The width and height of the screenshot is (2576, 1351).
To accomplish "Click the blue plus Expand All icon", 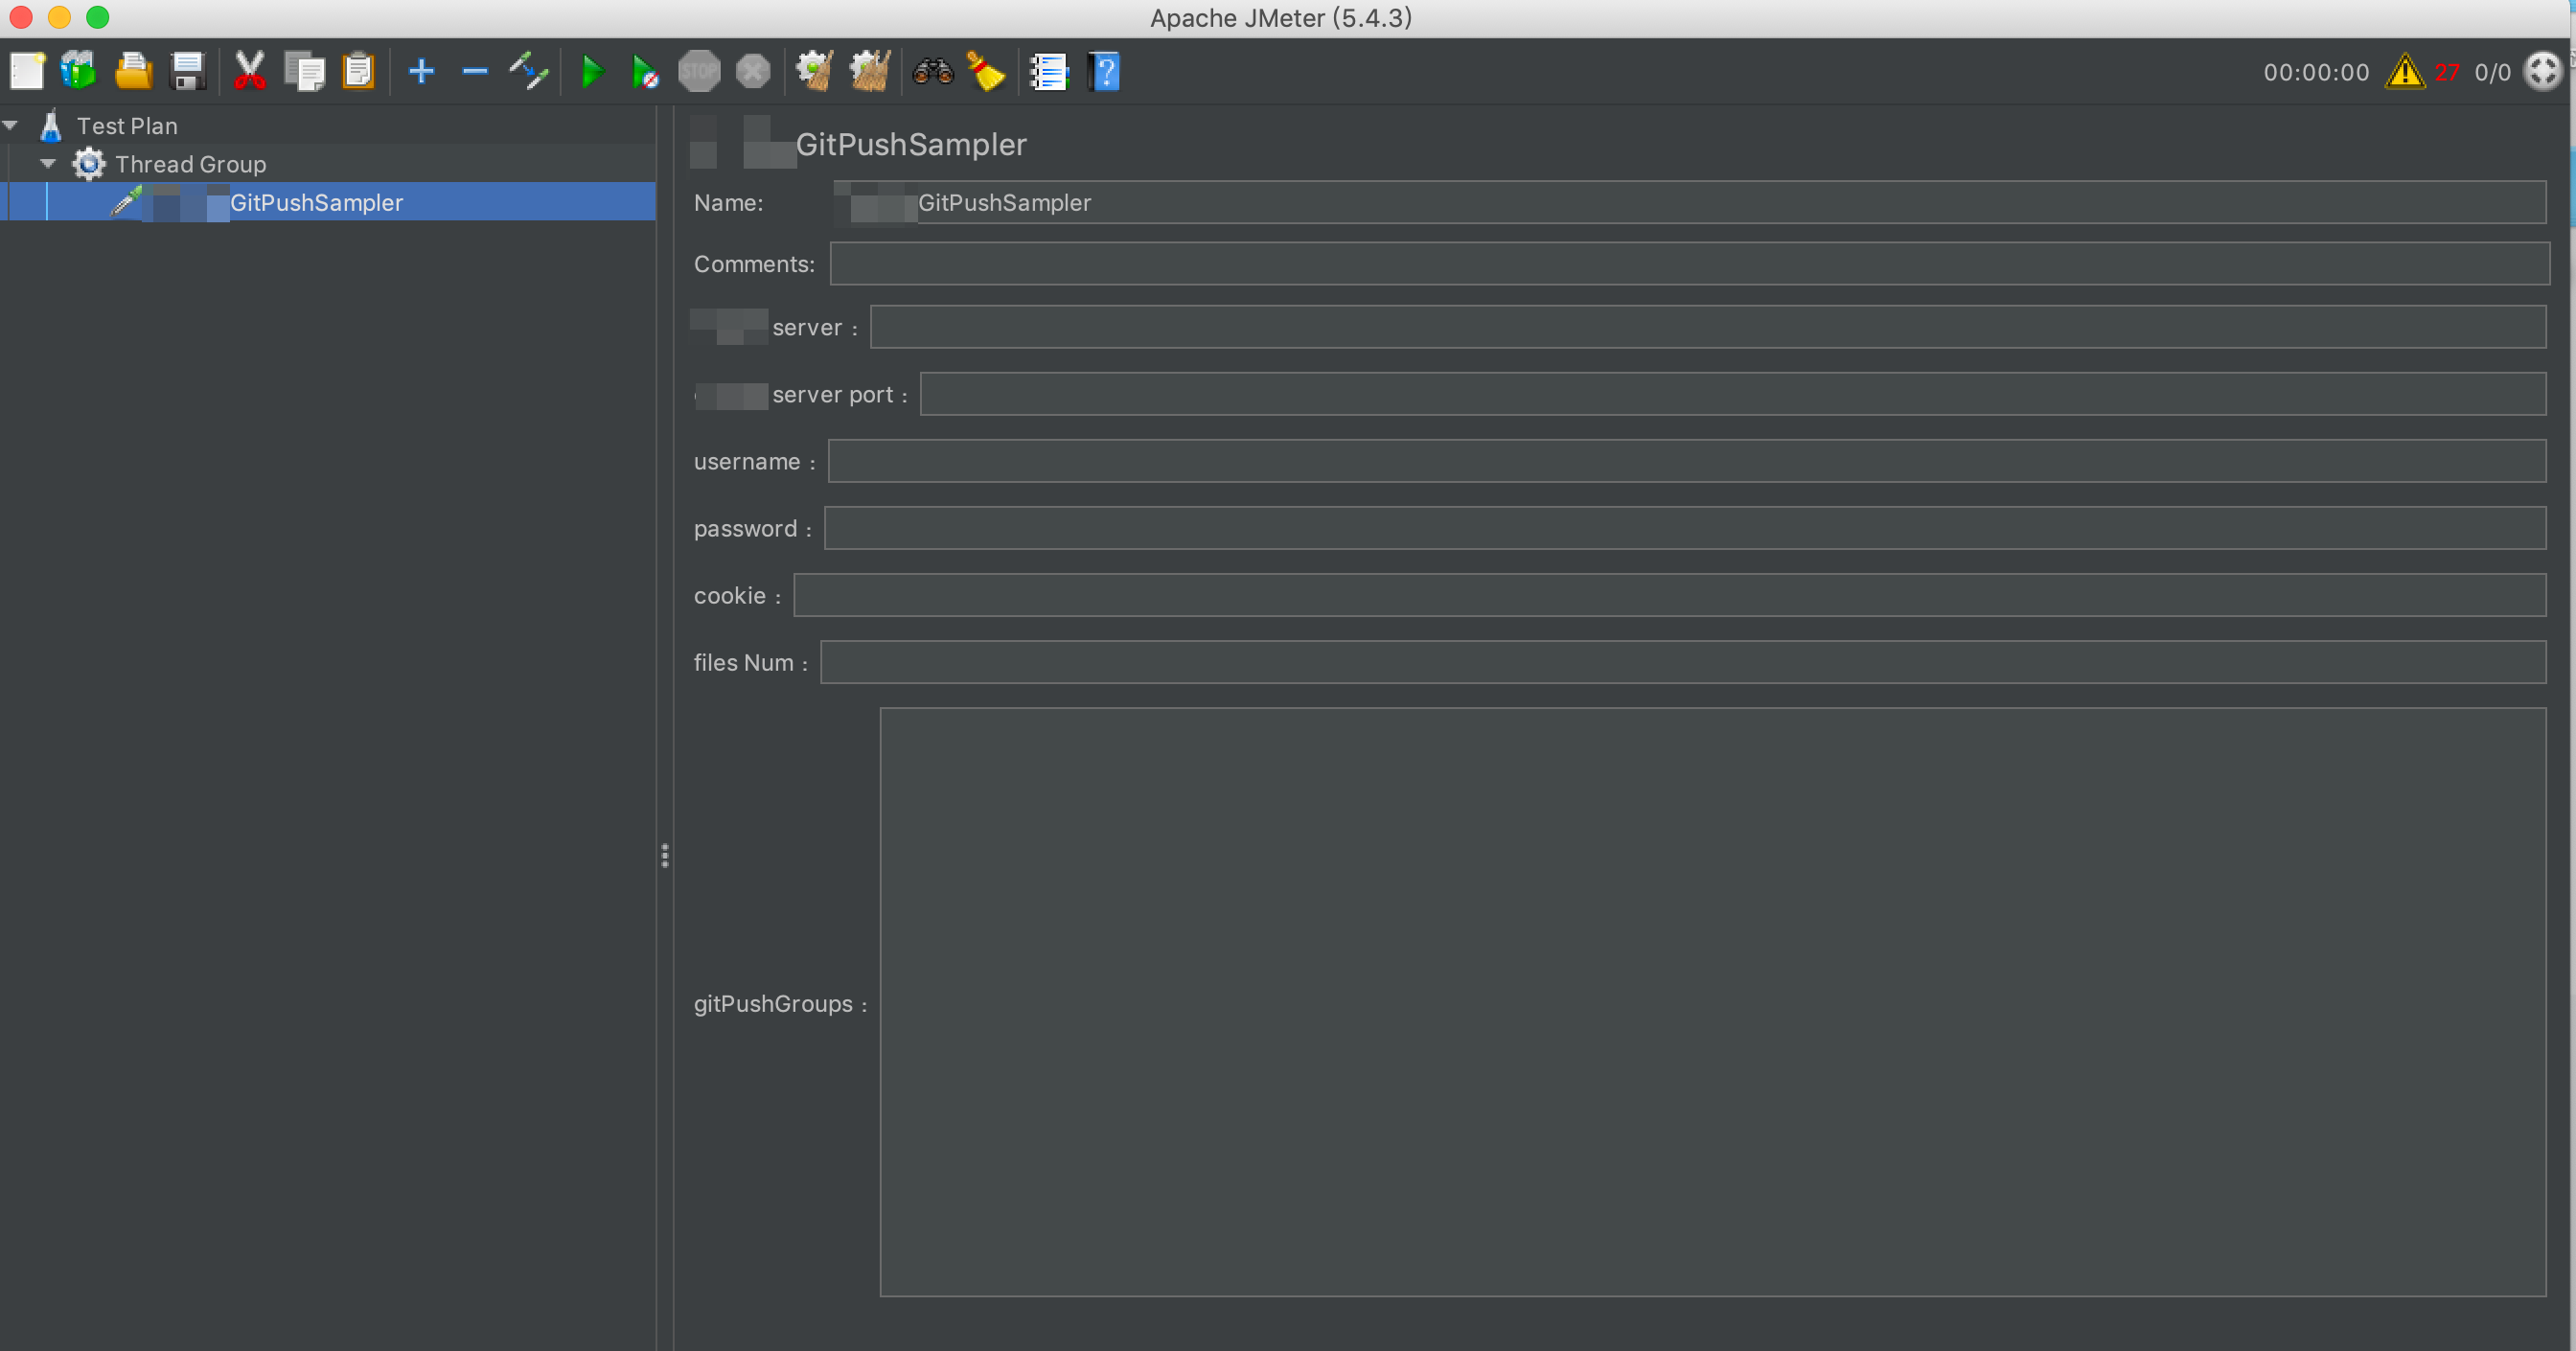I will (x=421, y=72).
